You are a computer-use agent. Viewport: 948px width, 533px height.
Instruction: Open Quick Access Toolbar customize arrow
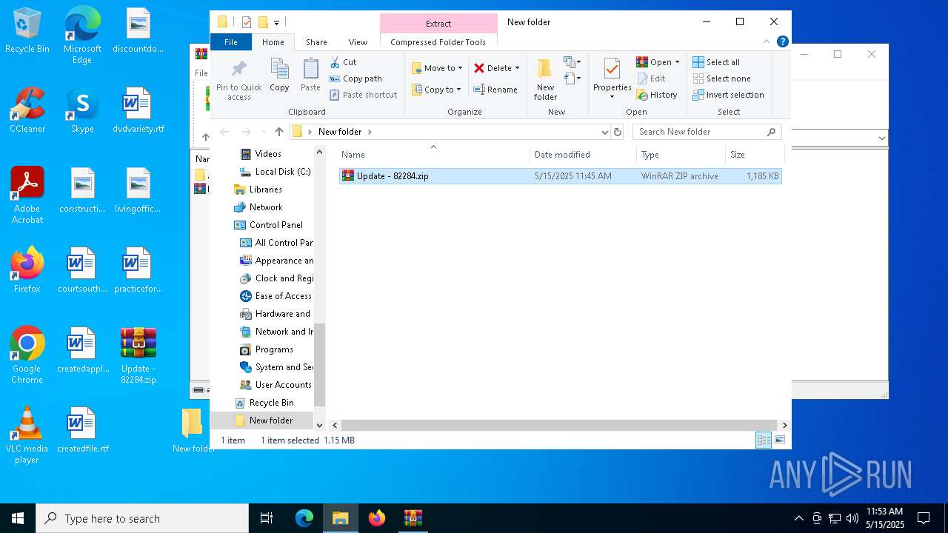click(x=276, y=23)
